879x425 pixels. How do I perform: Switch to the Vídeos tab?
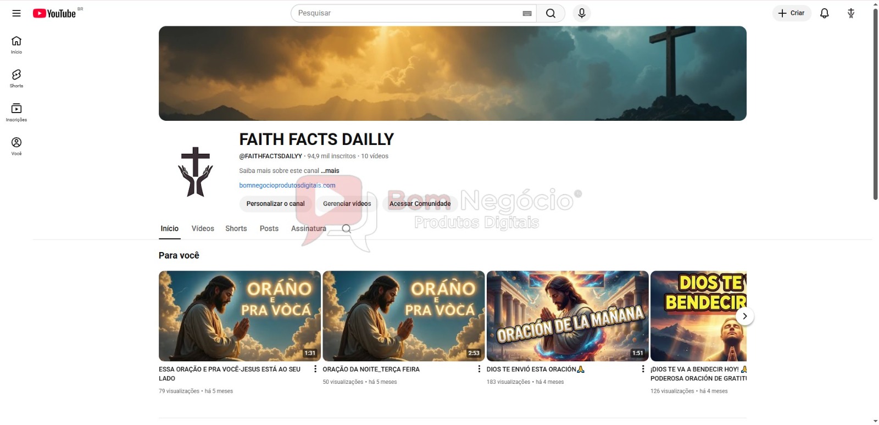(203, 228)
